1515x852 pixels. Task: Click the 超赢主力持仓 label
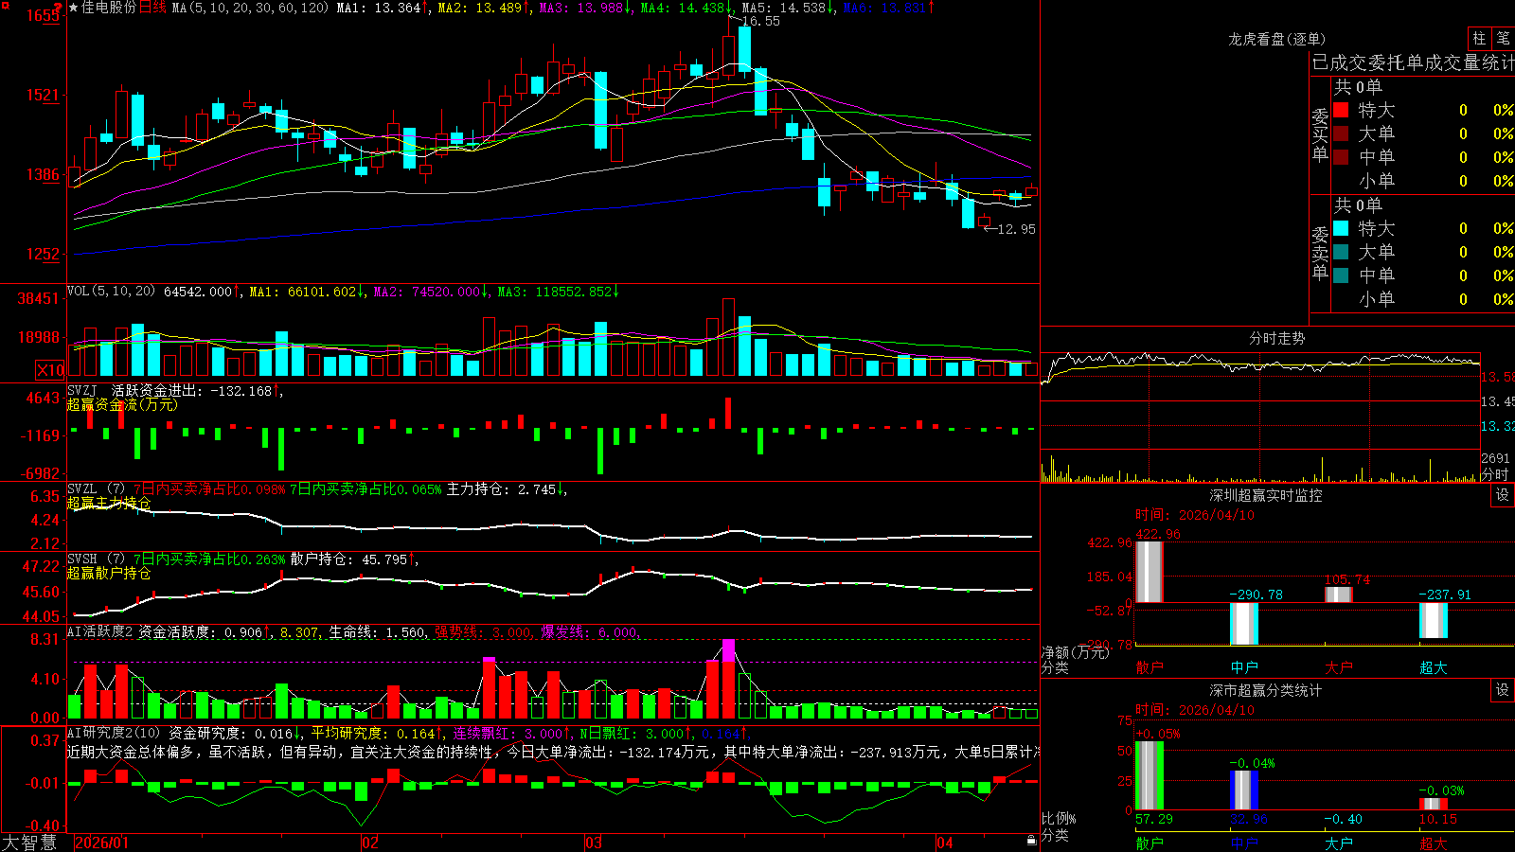coord(109,503)
